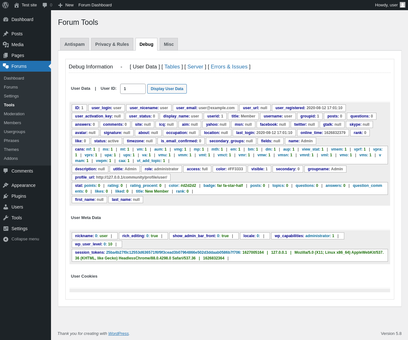Viewport: 408px width, 340px height.
Task: Click the User ID input field
Action: 133,89
